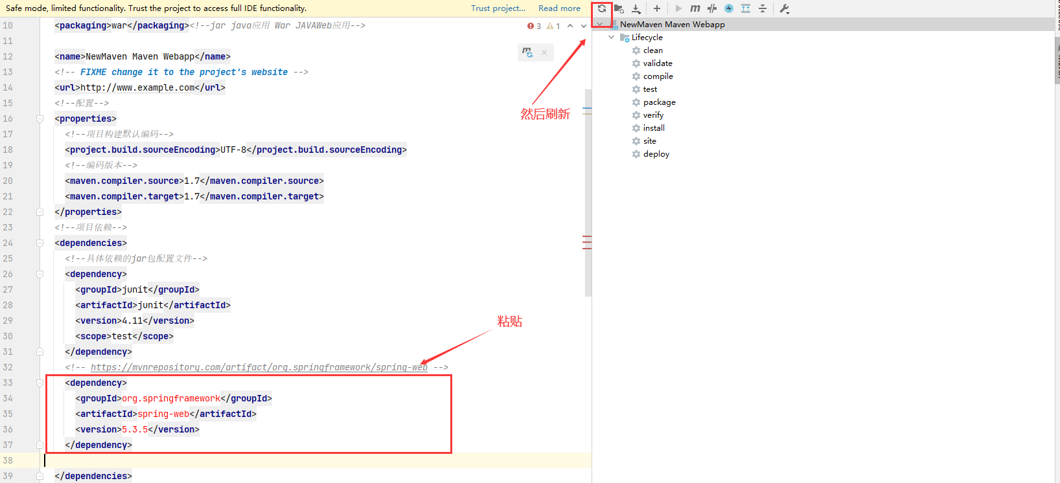Click line number 20 in the gutter
This screenshot has width=1060, height=483.
[8, 181]
